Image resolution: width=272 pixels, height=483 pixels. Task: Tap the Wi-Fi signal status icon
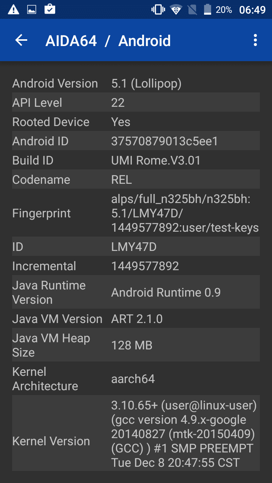coord(176,9)
